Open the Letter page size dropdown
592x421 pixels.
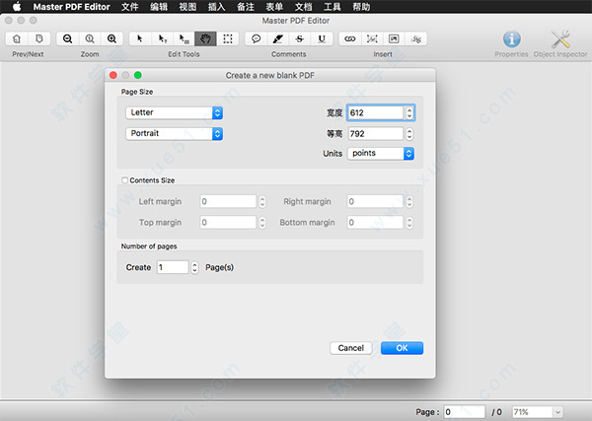coord(174,112)
